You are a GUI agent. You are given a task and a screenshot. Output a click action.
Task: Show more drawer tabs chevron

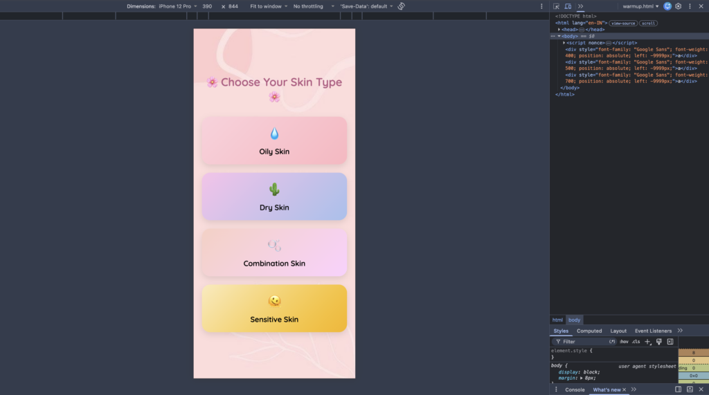click(x=634, y=389)
